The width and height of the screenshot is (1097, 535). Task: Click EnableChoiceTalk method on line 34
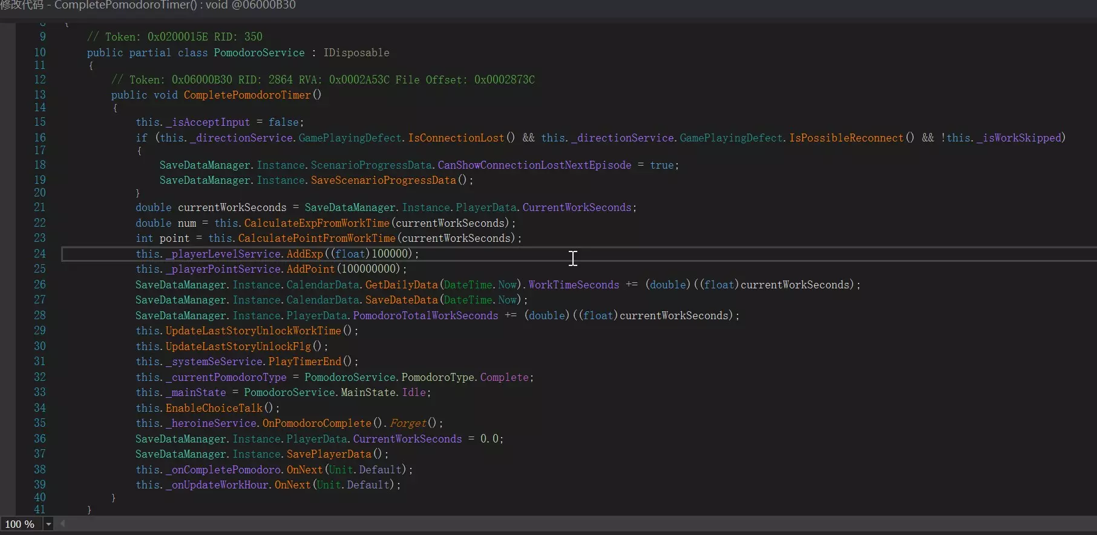point(214,408)
